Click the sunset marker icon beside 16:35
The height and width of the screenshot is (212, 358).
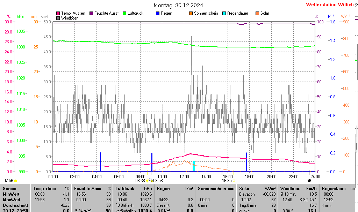tap(234, 181)
